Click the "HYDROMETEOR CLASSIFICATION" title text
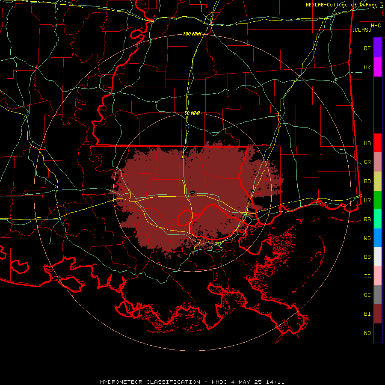This screenshot has width=385, height=385. click(x=150, y=382)
